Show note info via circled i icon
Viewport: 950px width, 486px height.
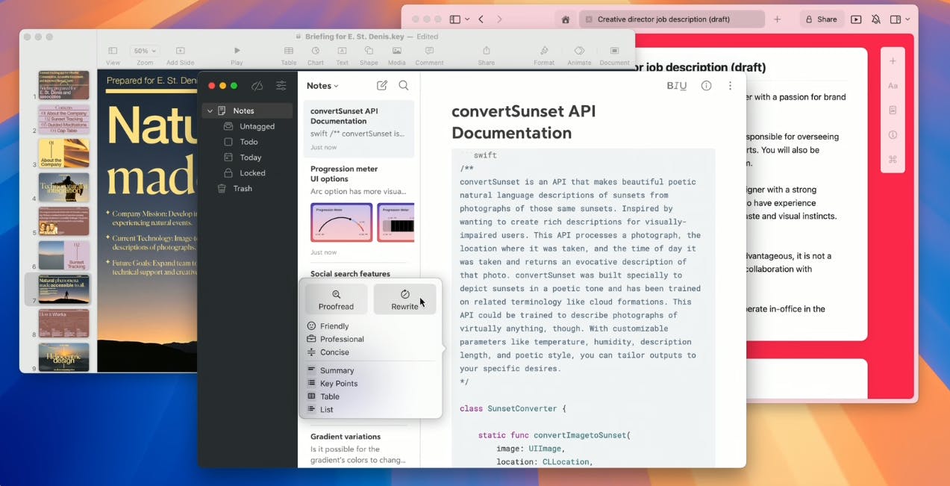(706, 86)
